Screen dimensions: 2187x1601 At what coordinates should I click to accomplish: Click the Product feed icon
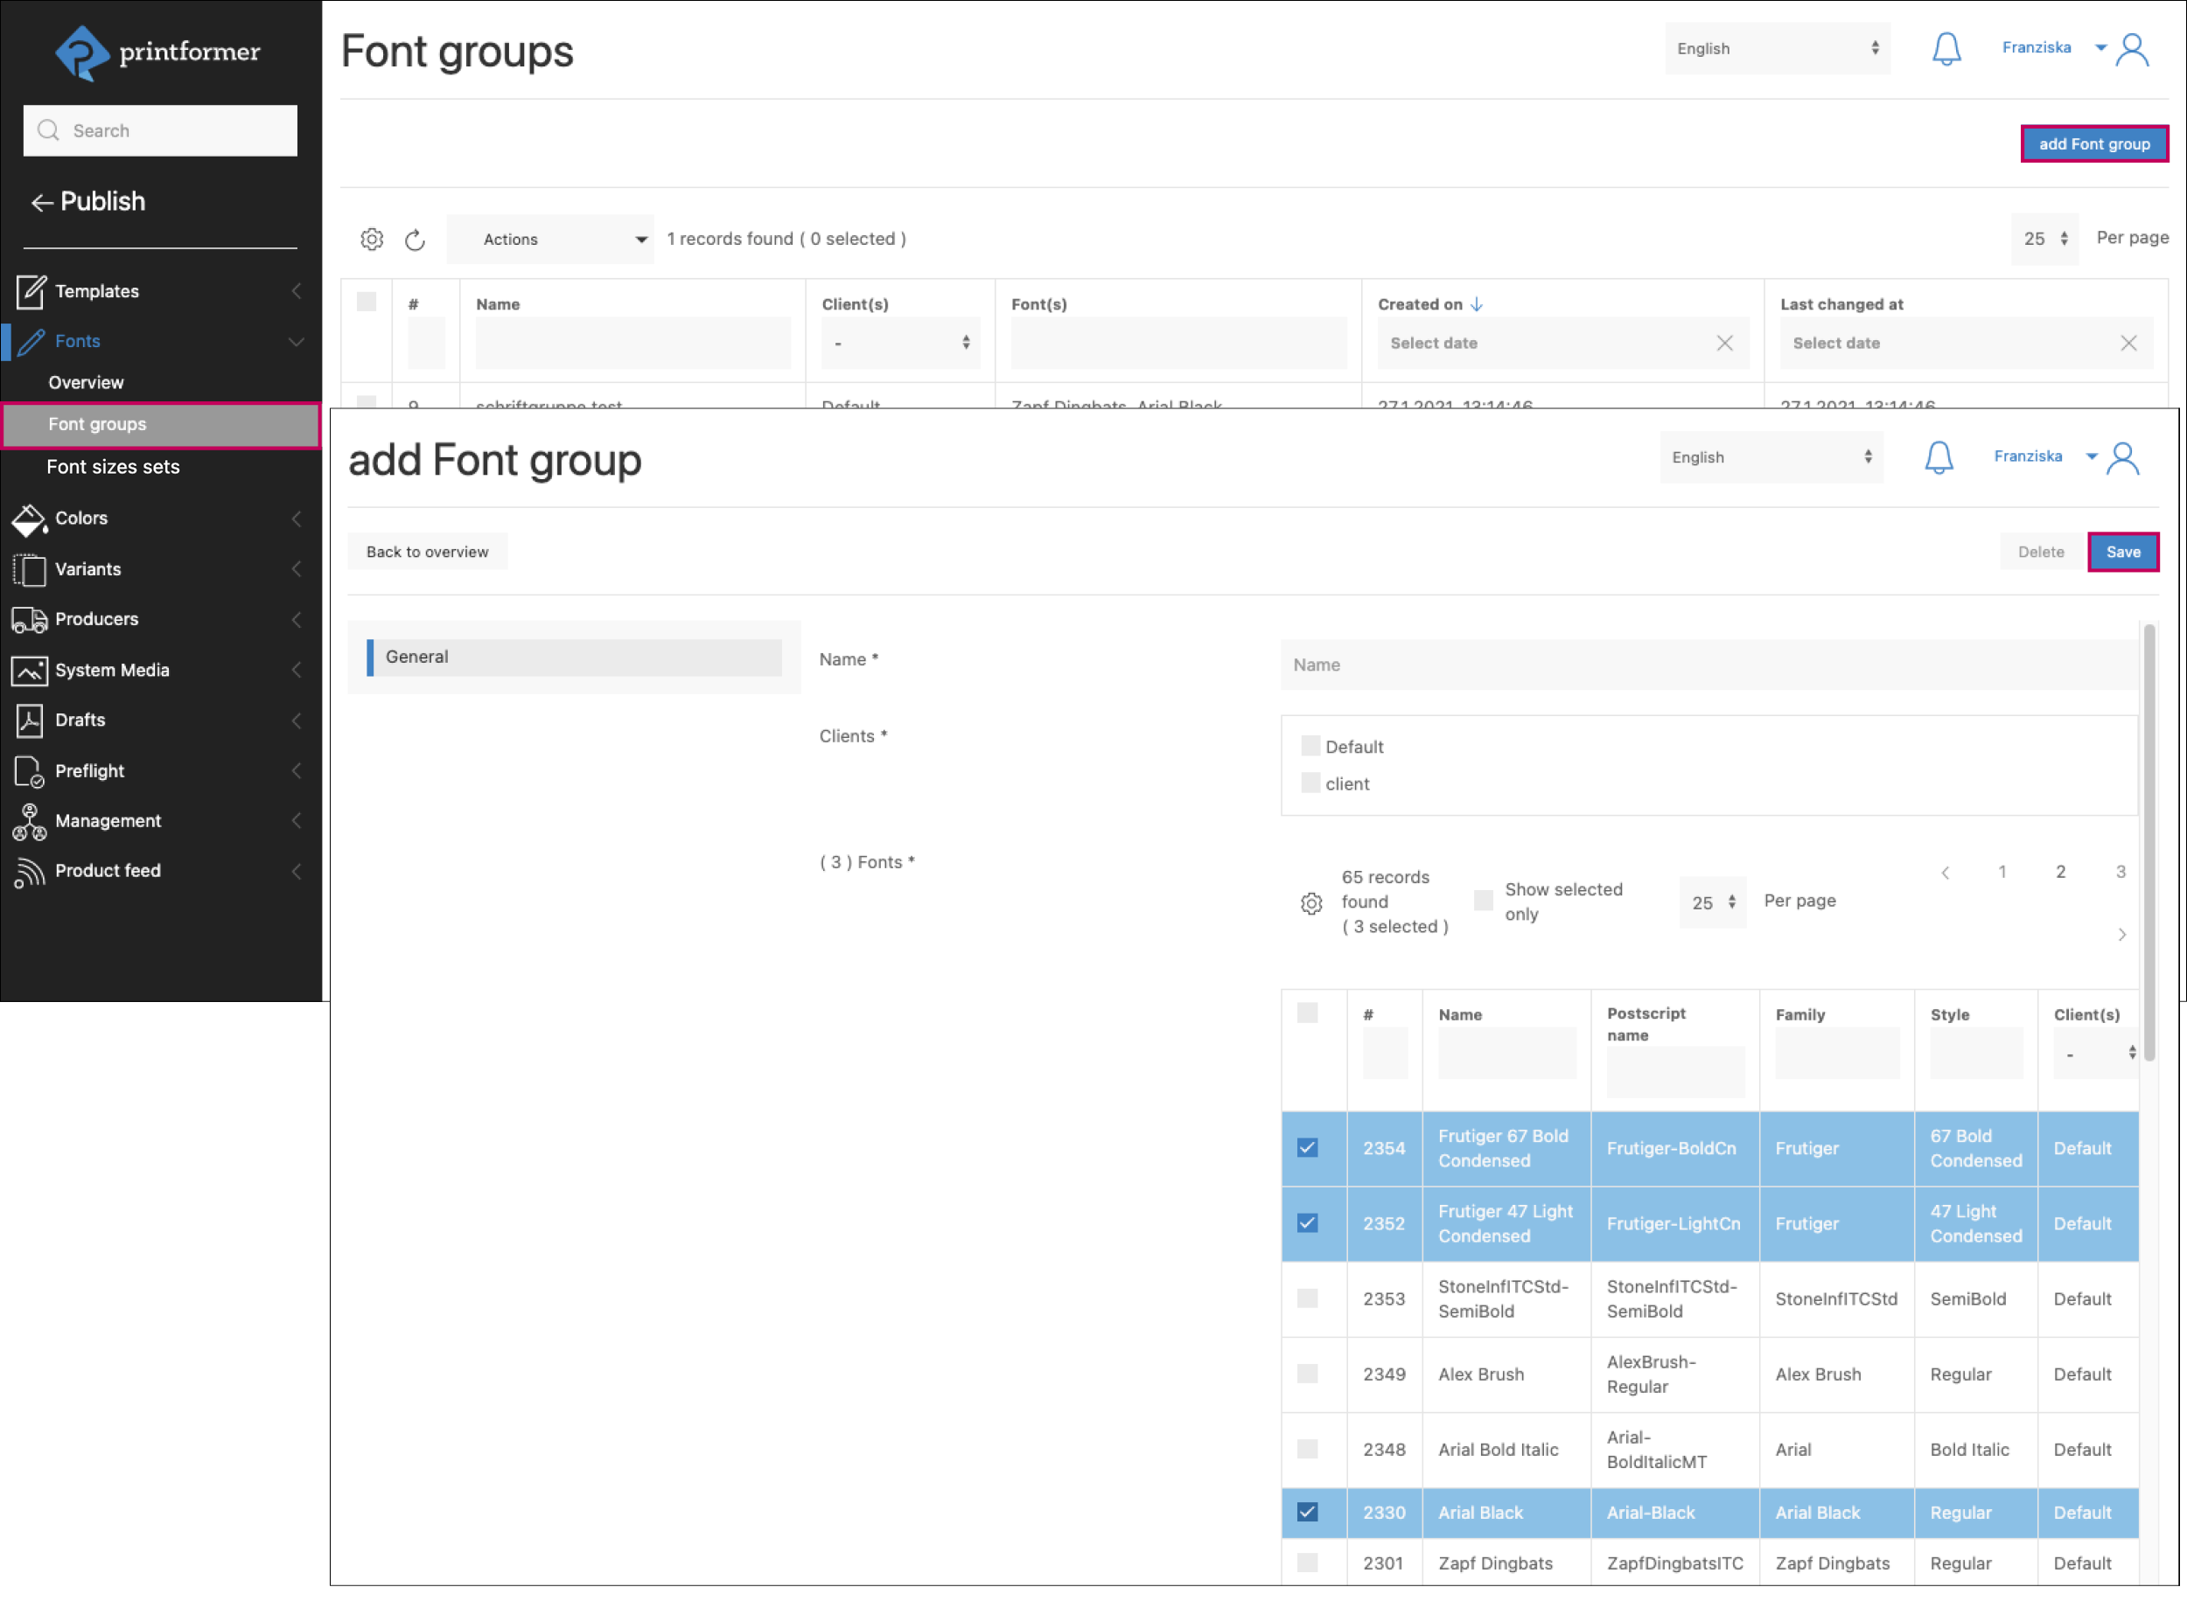[x=29, y=871]
